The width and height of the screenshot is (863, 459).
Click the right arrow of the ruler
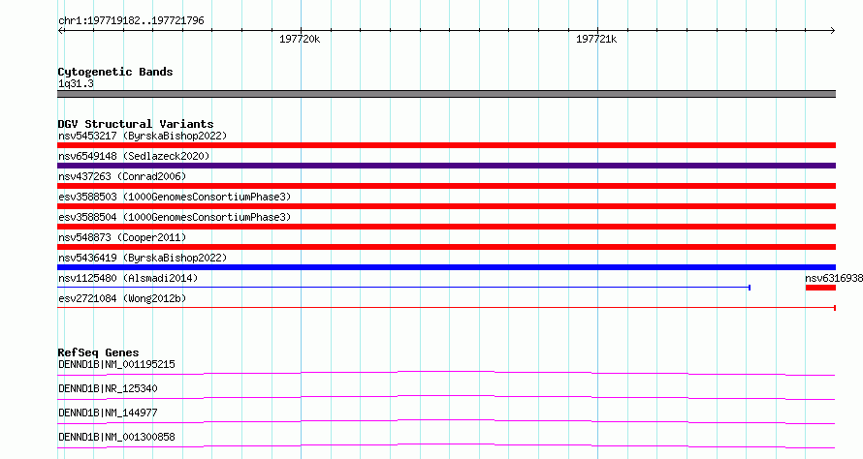tap(832, 31)
